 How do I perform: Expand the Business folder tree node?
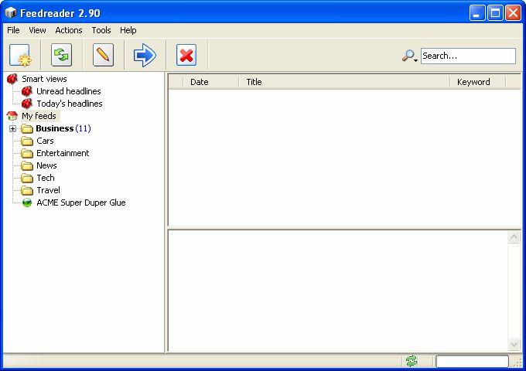click(12, 128)
